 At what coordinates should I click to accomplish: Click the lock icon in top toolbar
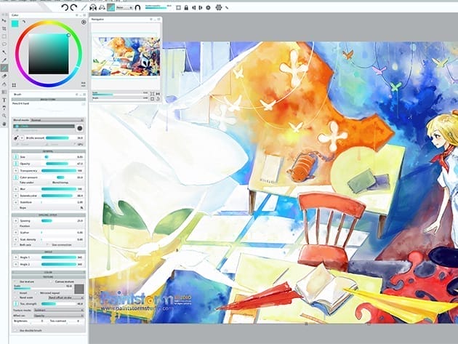[187, 7]
